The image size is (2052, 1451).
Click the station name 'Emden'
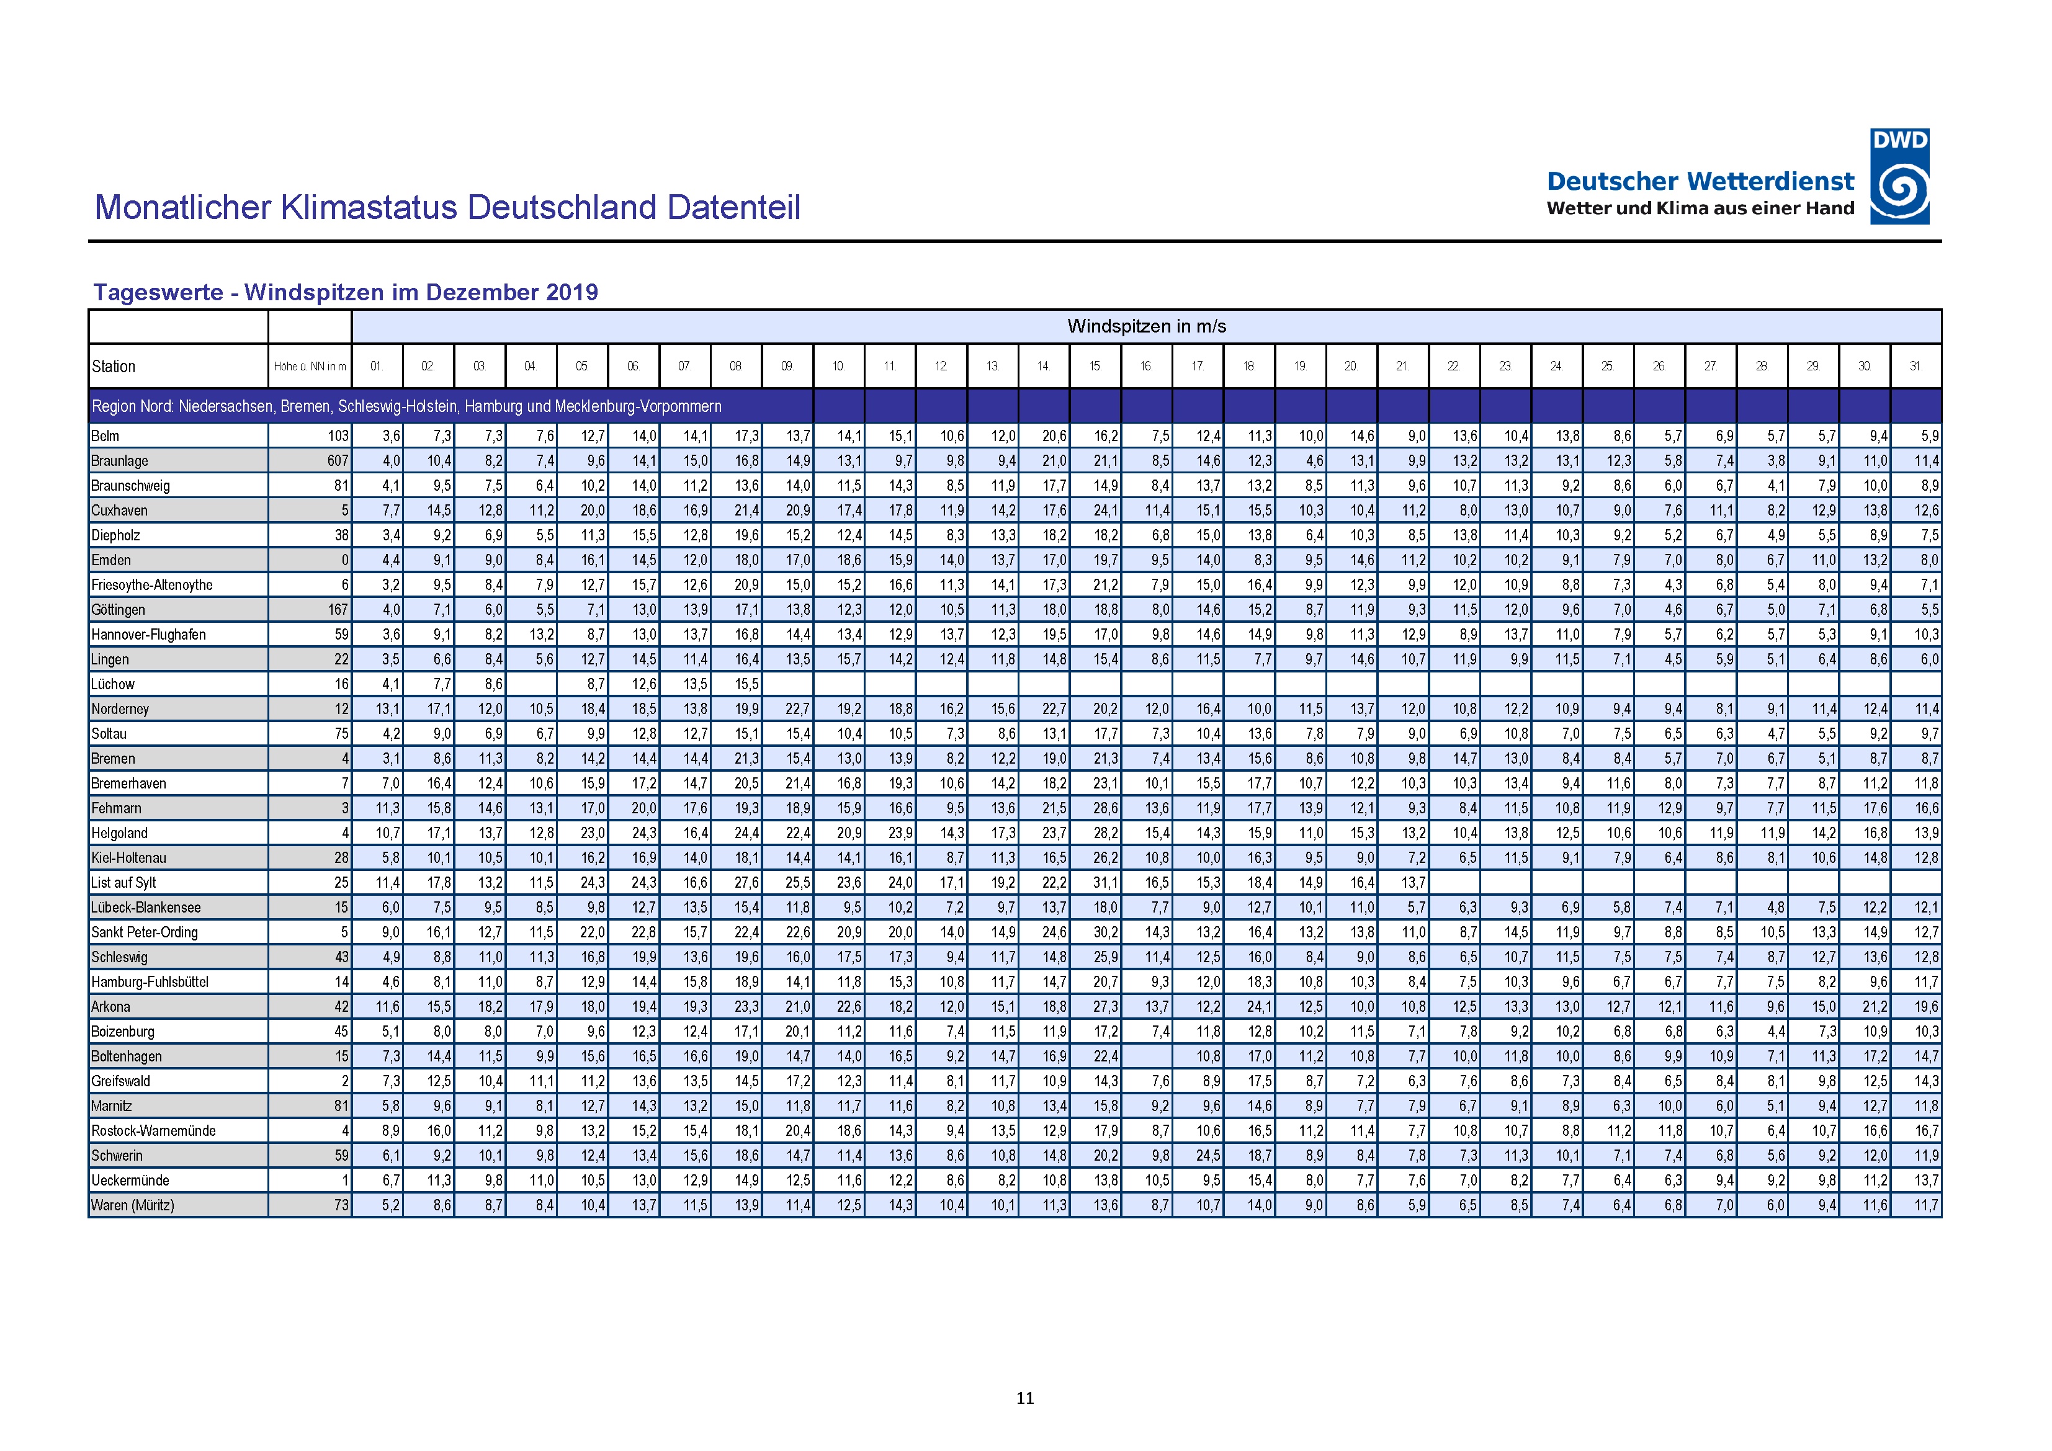[112, 560]
